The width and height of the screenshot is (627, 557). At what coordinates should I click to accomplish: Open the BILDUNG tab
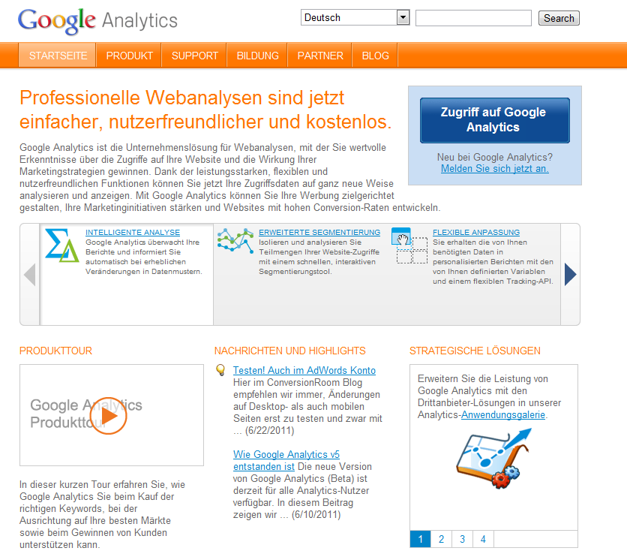click(257, 56)
